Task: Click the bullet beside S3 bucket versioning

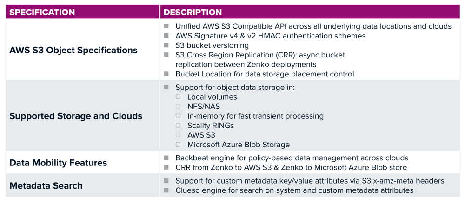Action: pos(166,45)
